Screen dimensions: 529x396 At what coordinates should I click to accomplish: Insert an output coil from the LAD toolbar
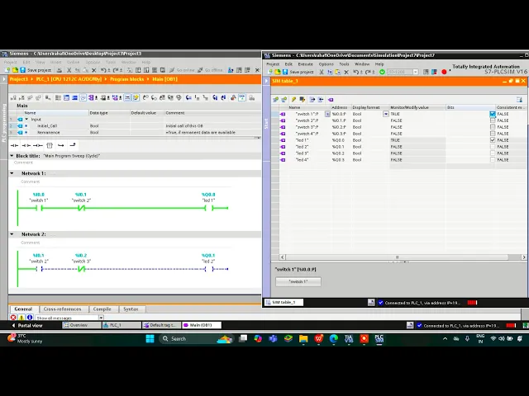click(x=38, y=145)
